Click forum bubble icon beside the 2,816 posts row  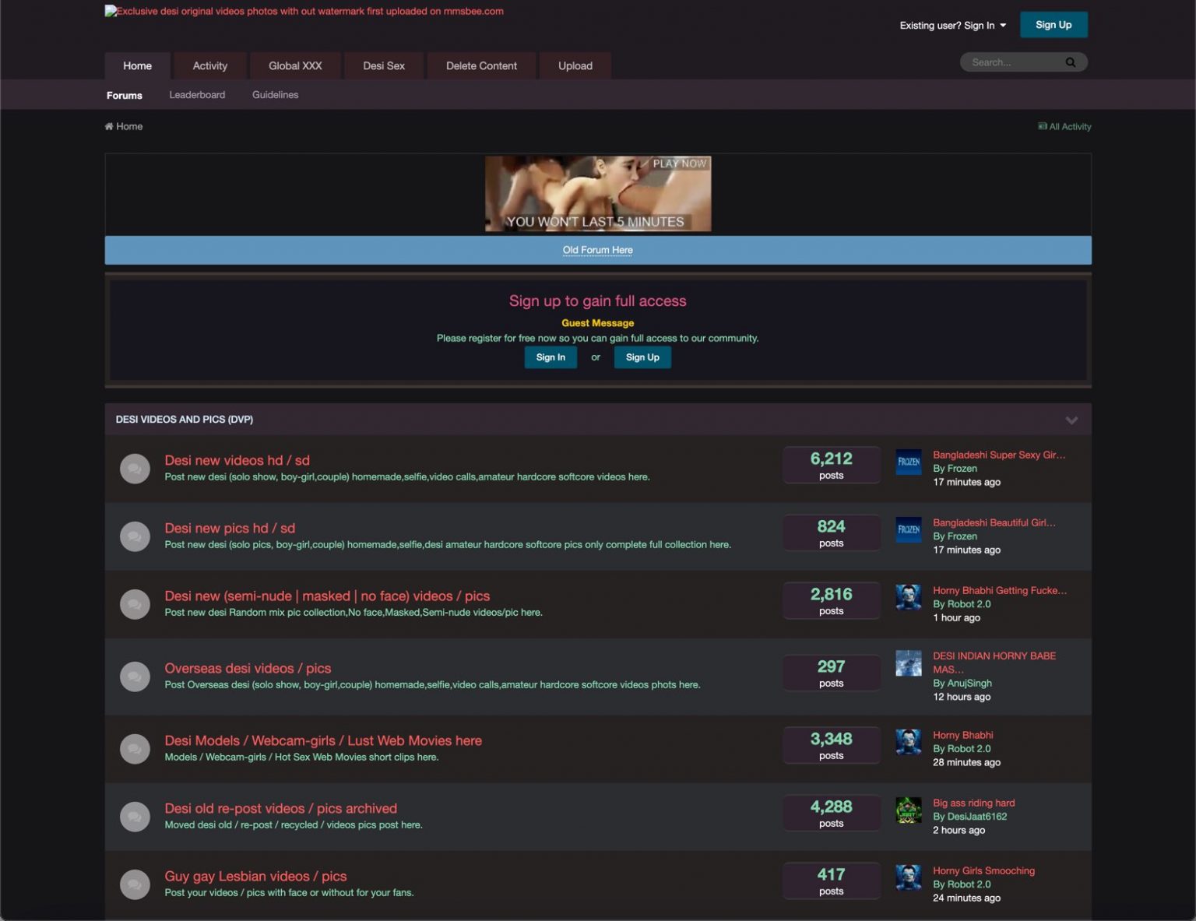click(x=135, y=604)
